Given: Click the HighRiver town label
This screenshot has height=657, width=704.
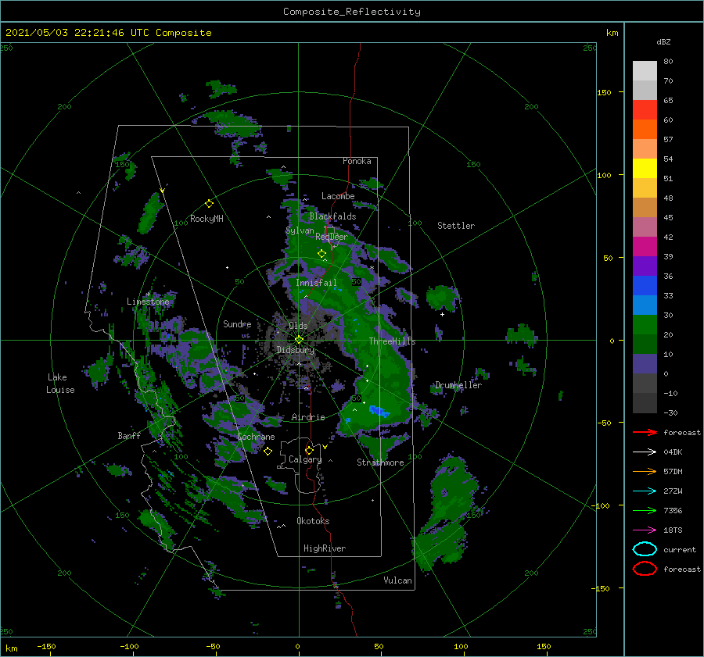Looking at the screenshot, I should pos(325,548).
